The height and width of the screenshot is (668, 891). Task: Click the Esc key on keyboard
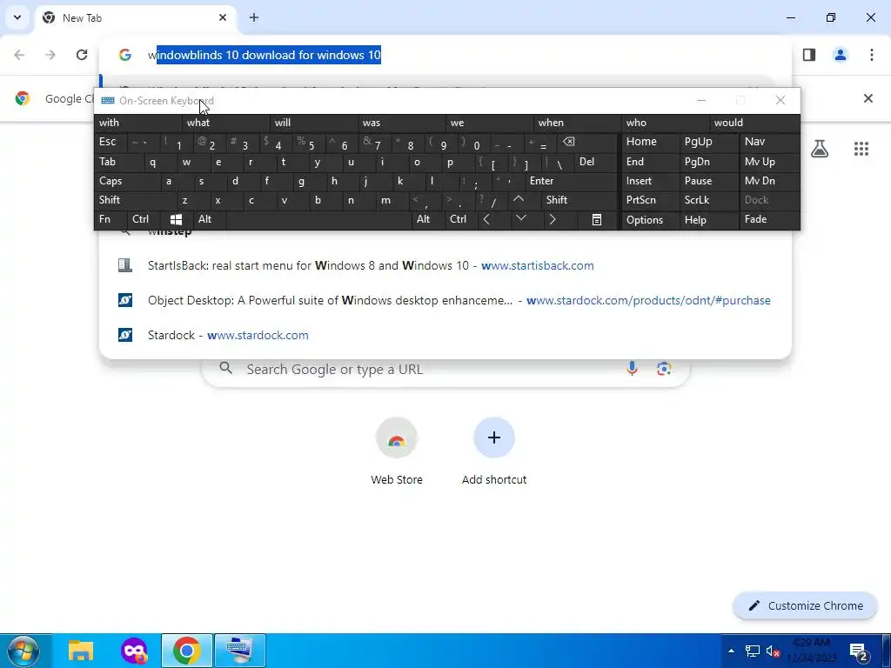(x=111, y=142)
